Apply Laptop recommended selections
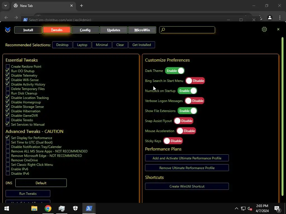The height and width of the screenshot is (214, 286). point(82,45)
